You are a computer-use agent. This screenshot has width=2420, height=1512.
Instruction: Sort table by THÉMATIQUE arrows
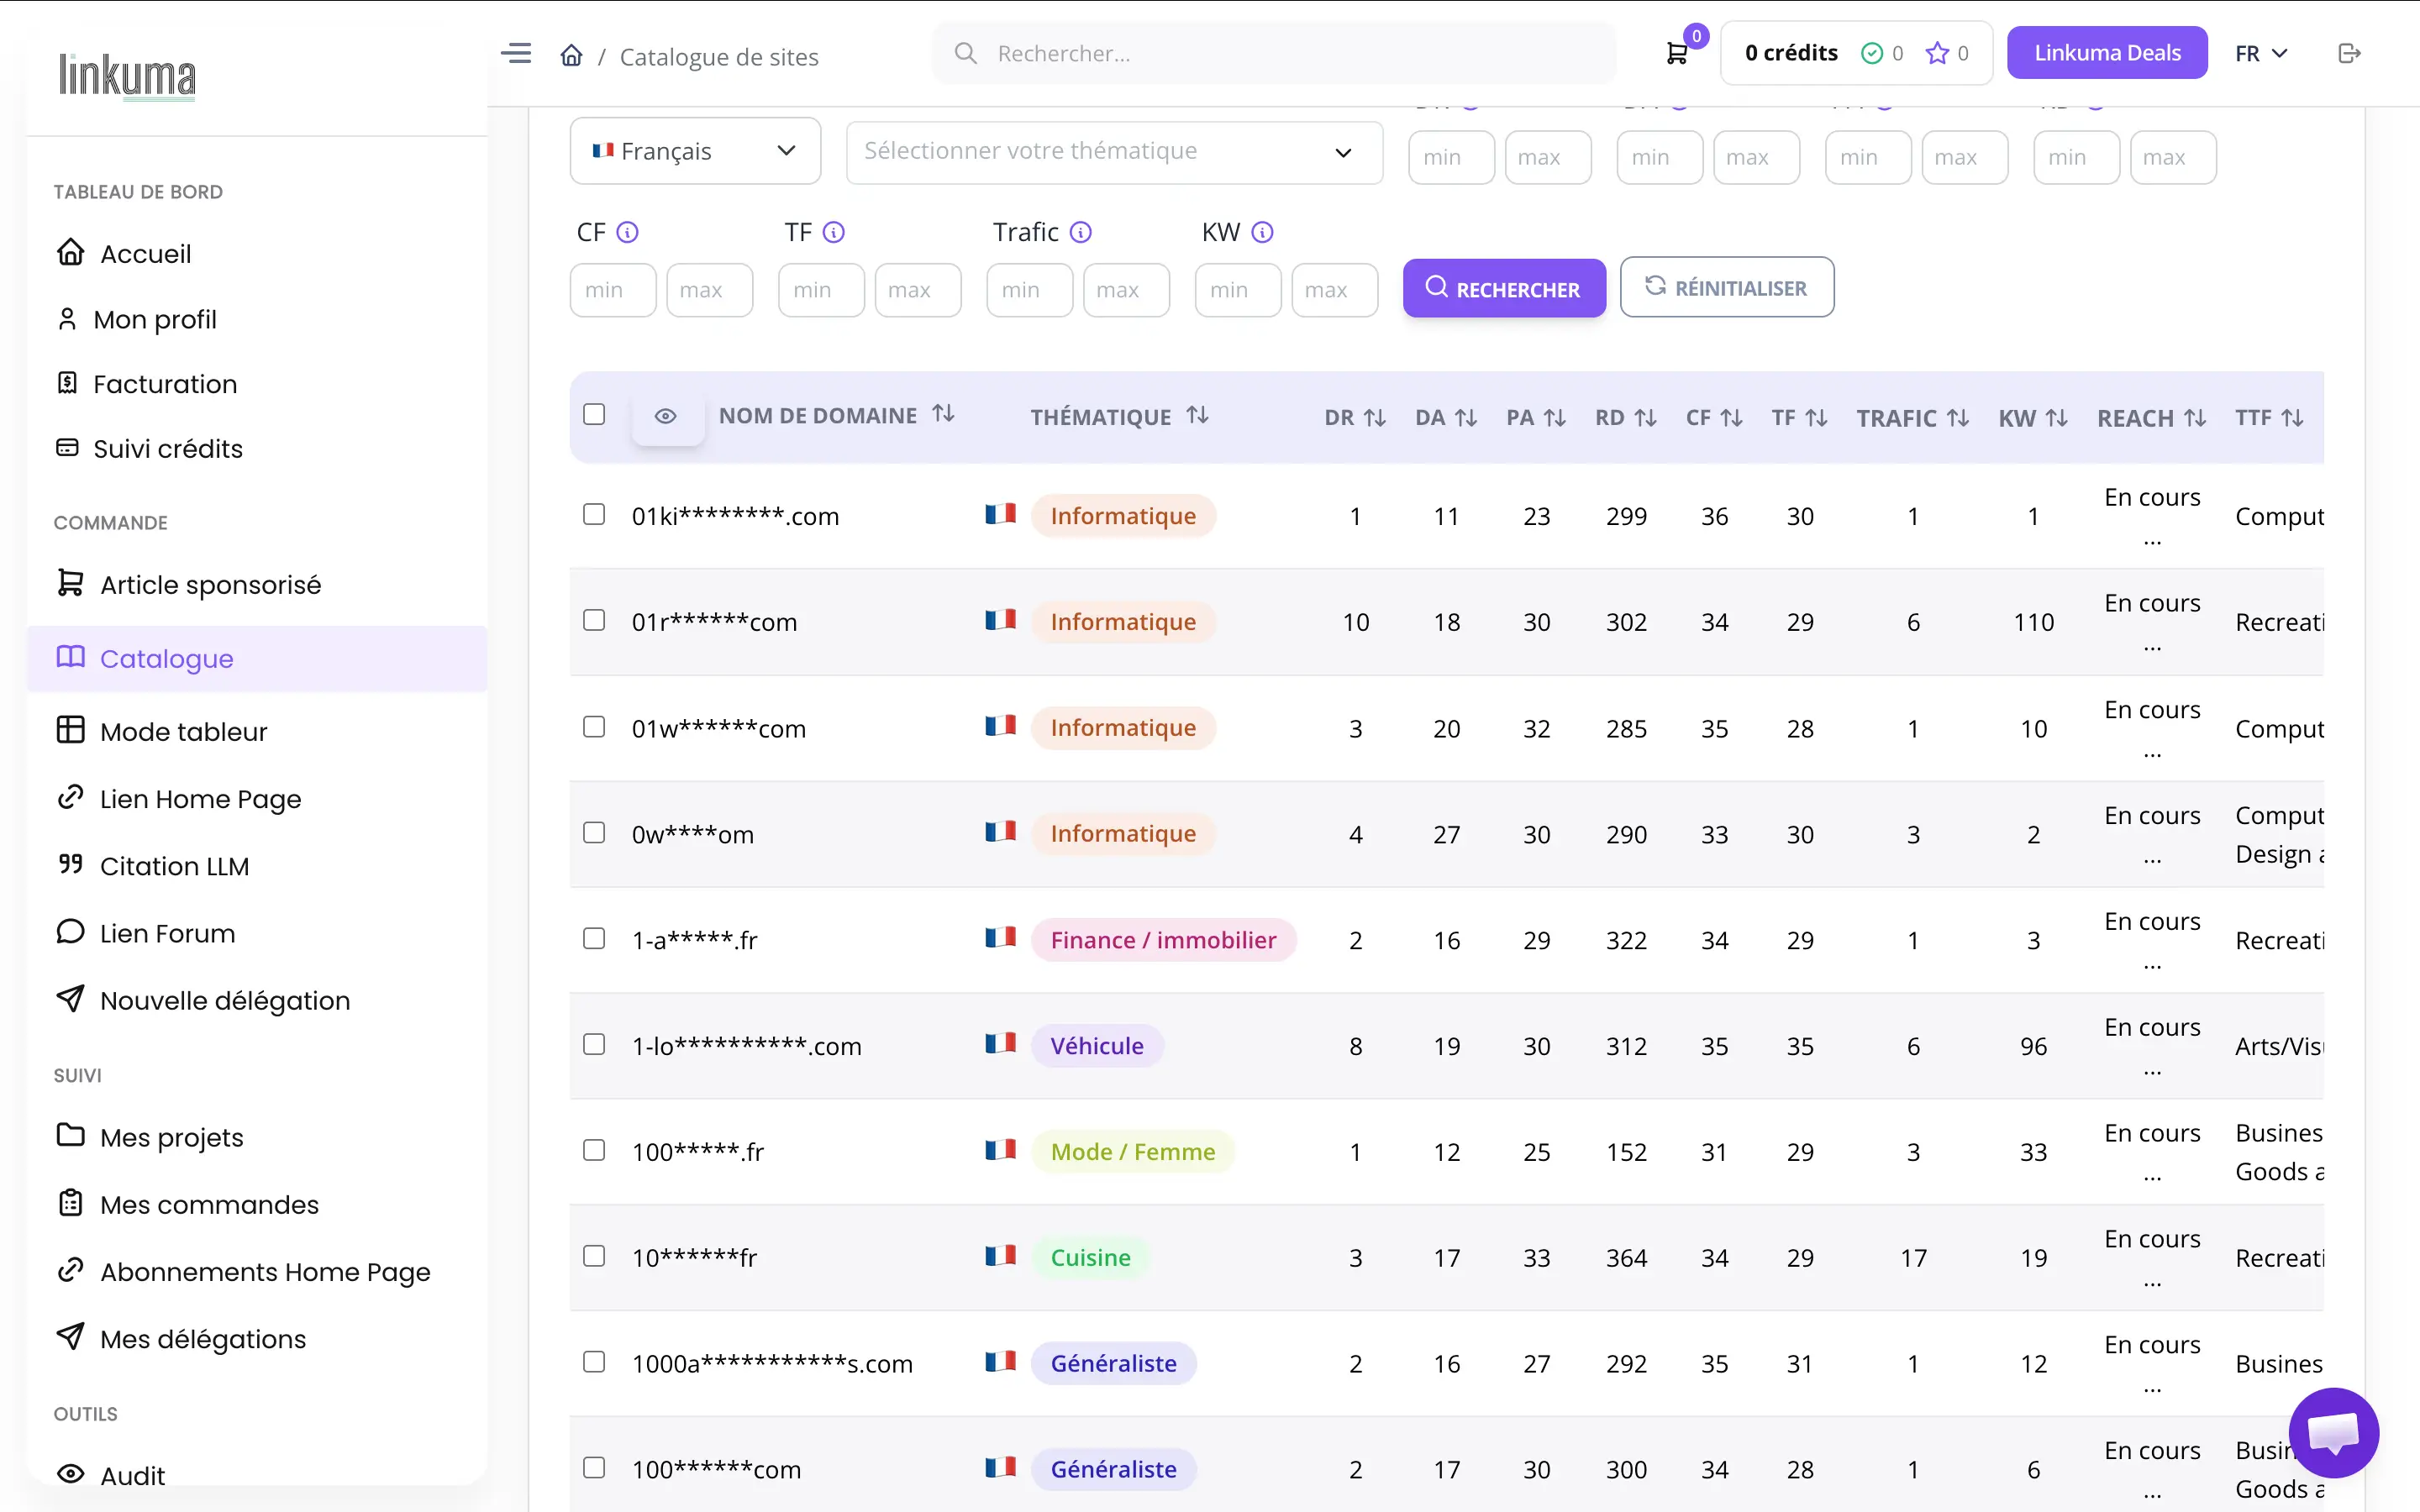coord(1197,415)
